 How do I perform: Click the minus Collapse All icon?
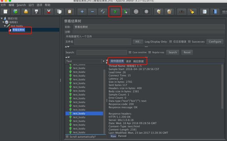[92, 12]
